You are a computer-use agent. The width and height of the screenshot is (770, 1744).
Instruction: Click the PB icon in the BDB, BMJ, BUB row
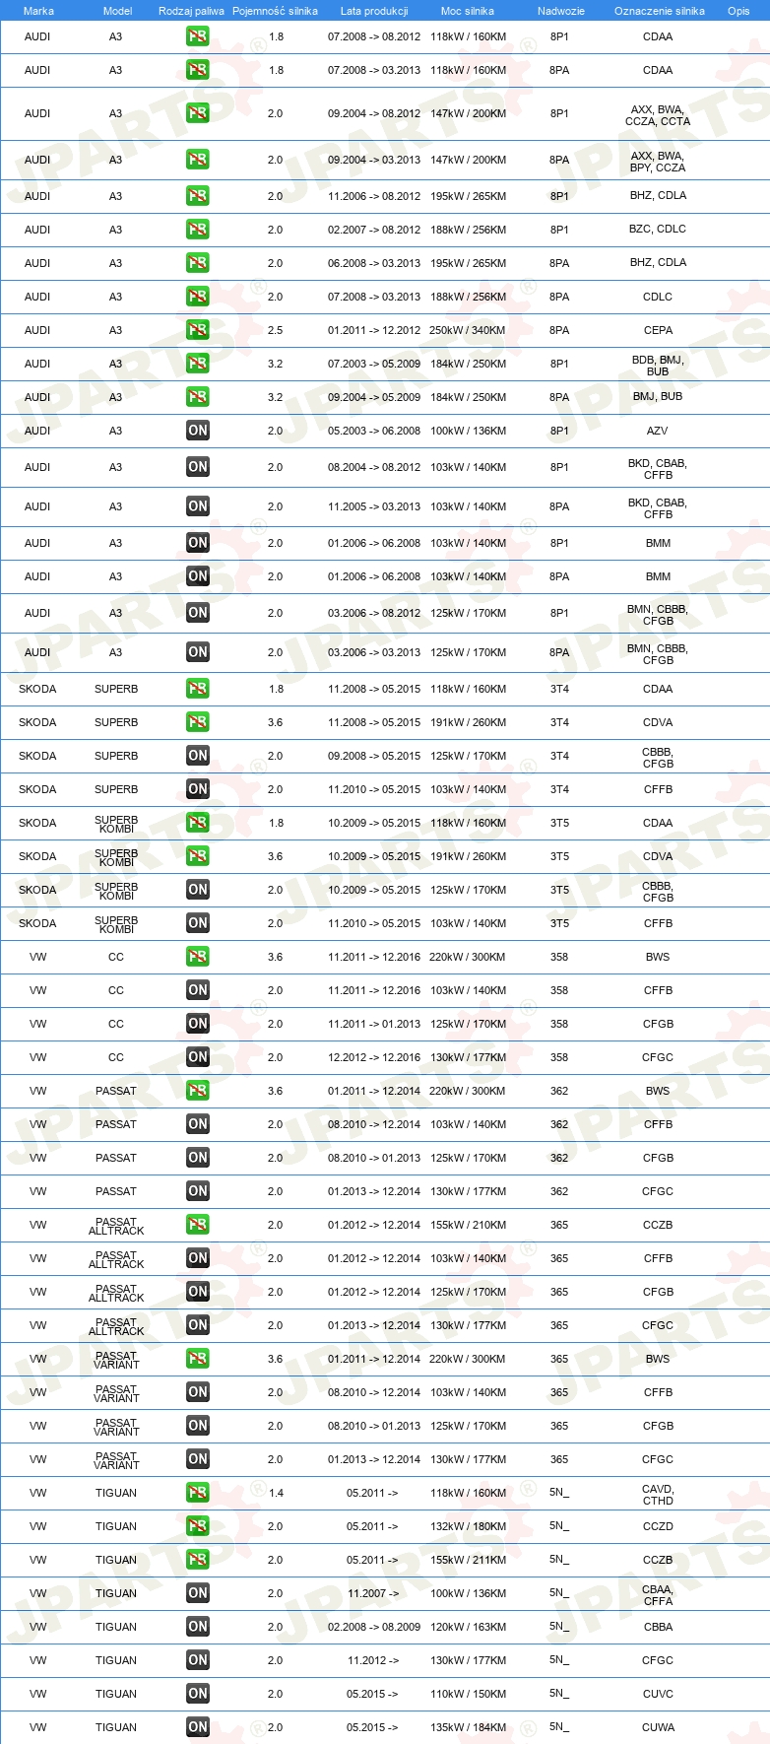(198, 364)
